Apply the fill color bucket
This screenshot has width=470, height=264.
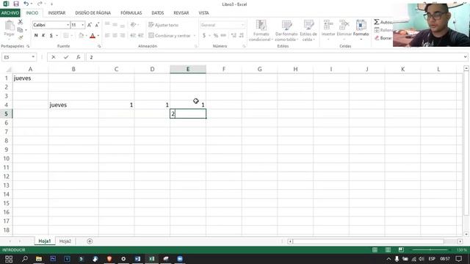pyautogui.click(x=81, y=36)
